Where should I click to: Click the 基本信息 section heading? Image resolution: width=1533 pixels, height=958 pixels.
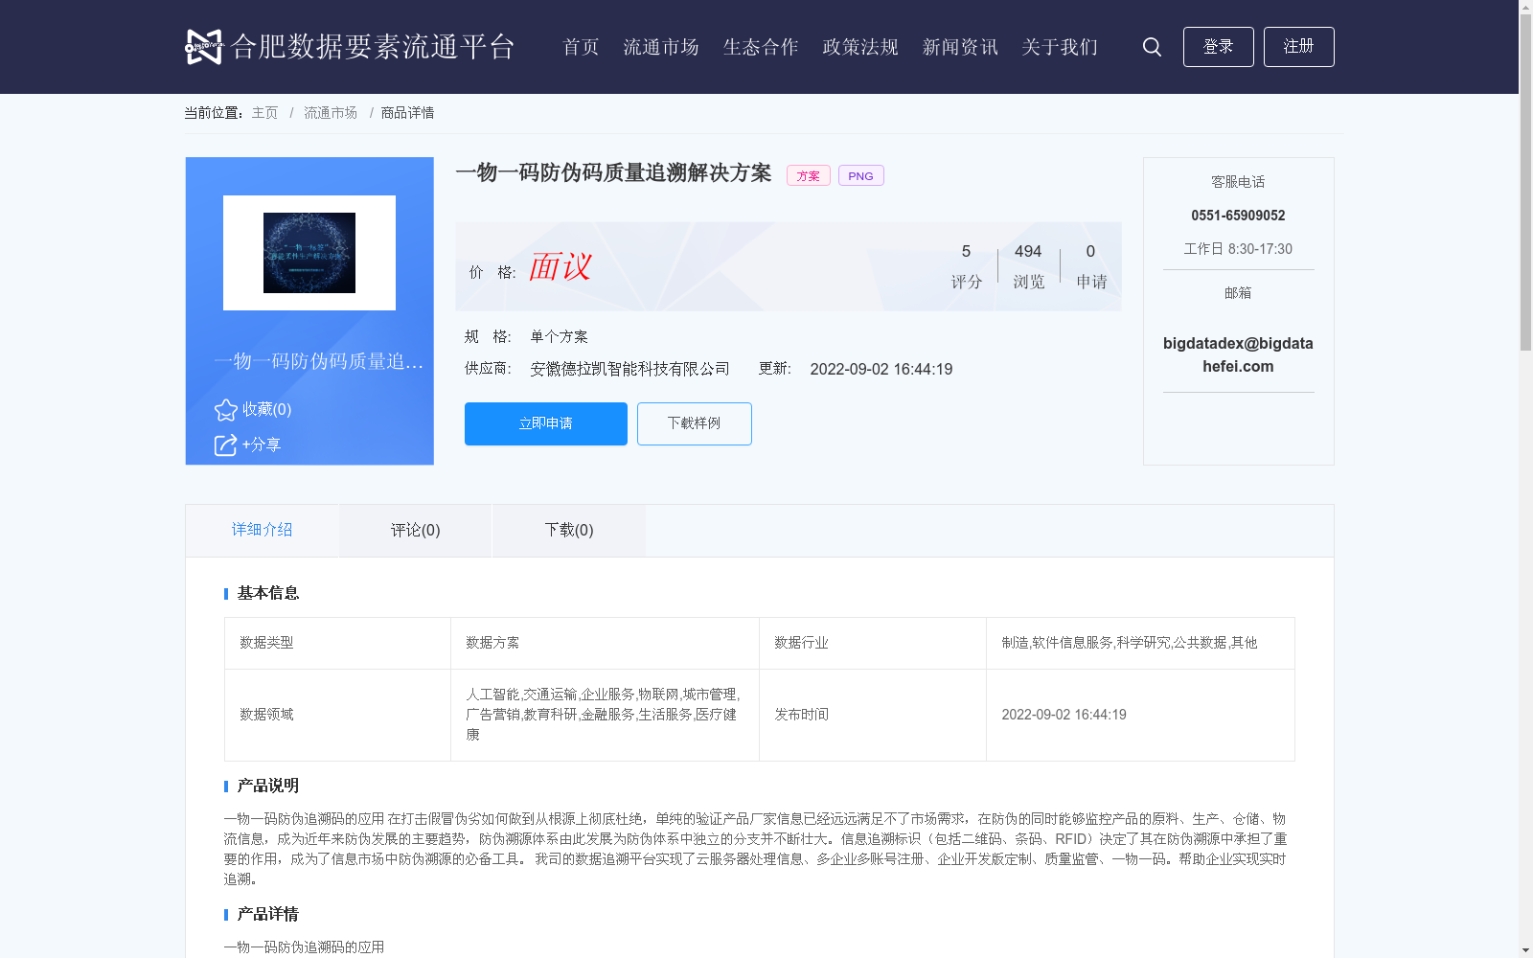click(x=268, y=593)
